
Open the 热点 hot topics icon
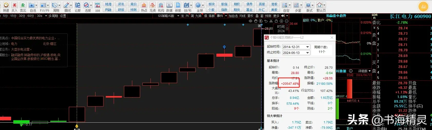(x=144, y=7)
